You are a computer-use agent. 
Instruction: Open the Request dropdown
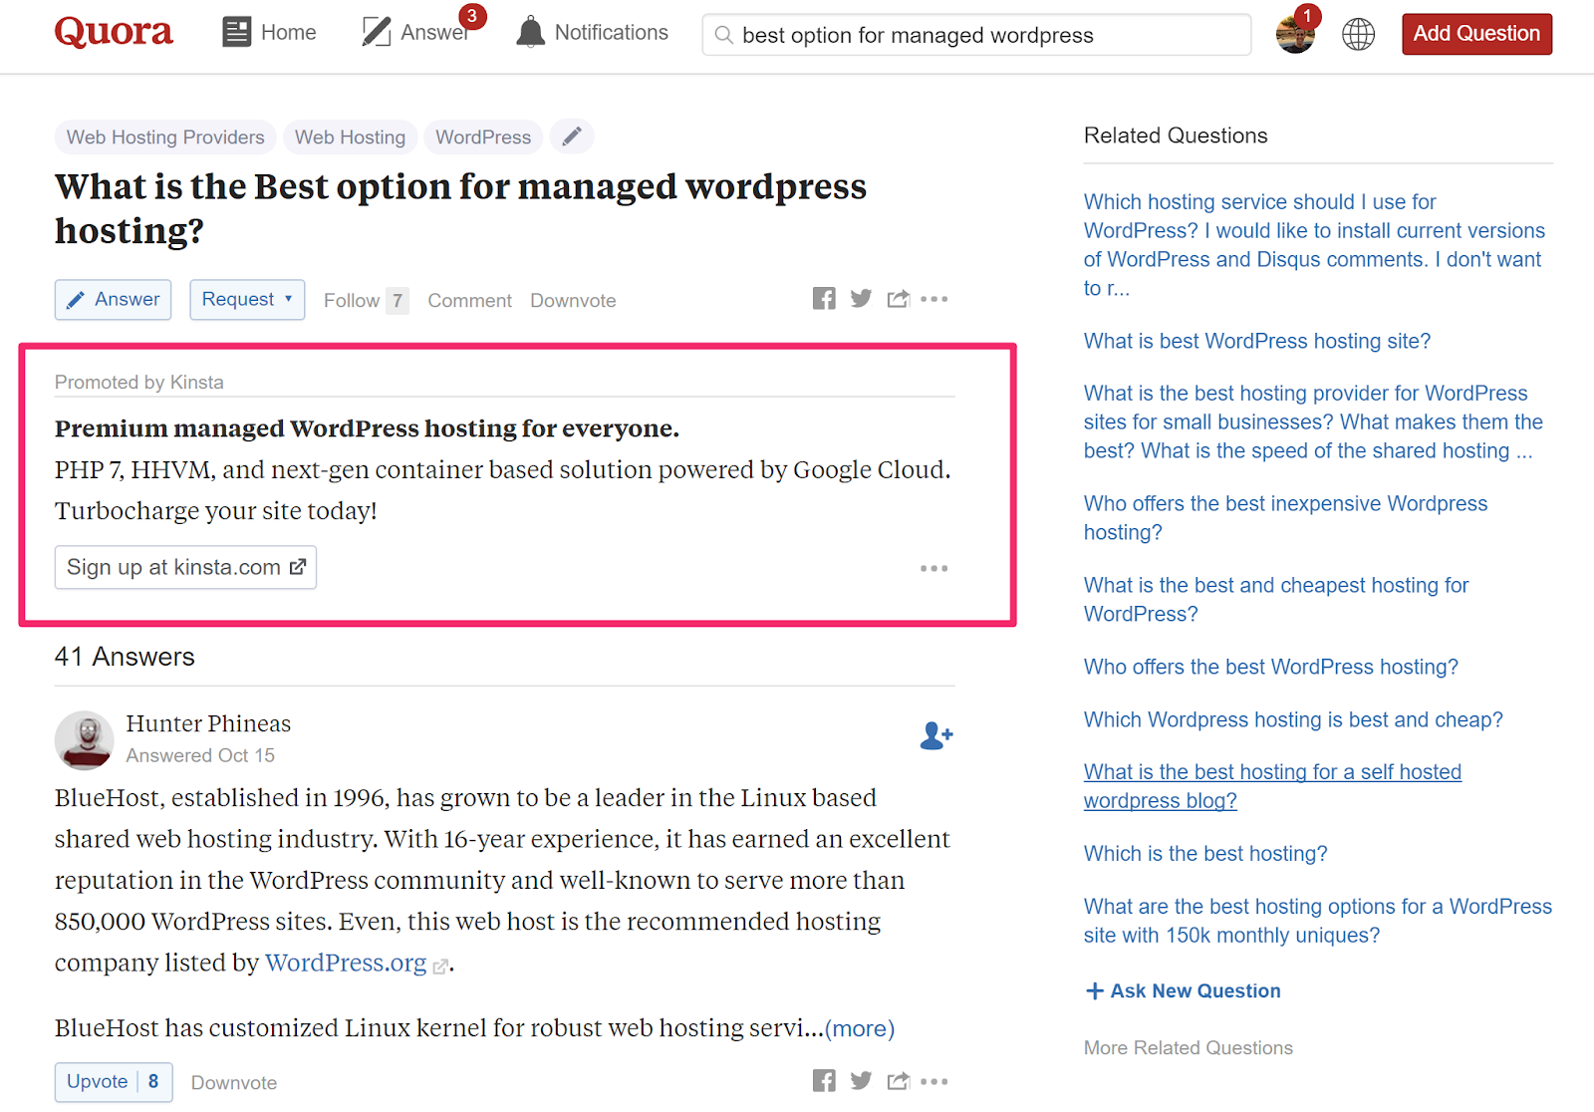247,300
